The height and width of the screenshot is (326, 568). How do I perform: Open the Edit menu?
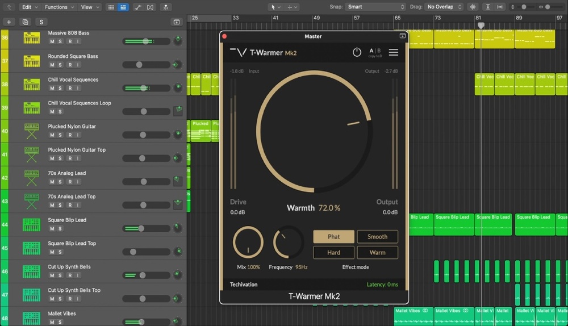click(x=29, y=7)
